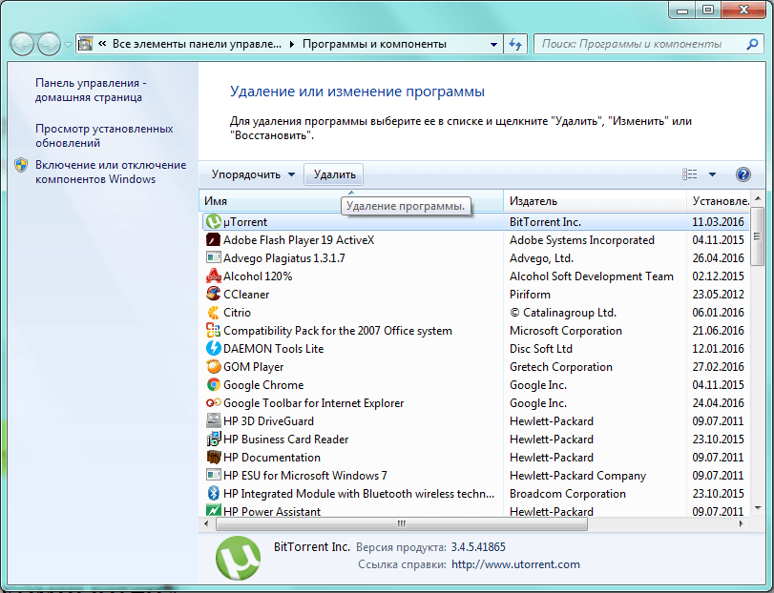Click the vertical scrollbar thumb
Screen dimensions: 774x593
(x=757, y=236)
